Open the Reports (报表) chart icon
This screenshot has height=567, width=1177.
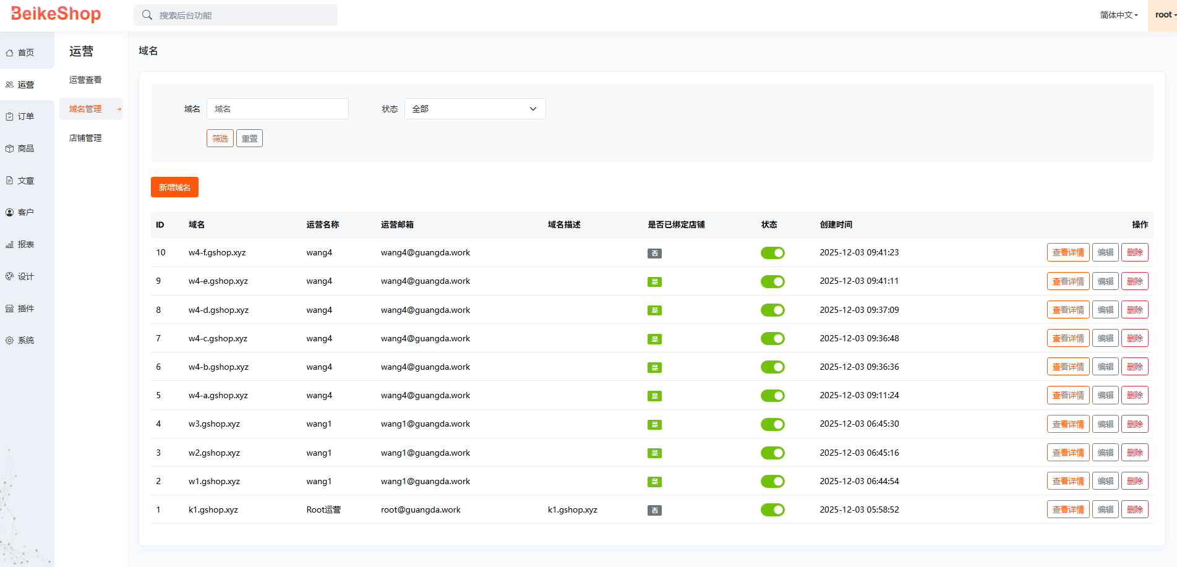coord(10,245)
